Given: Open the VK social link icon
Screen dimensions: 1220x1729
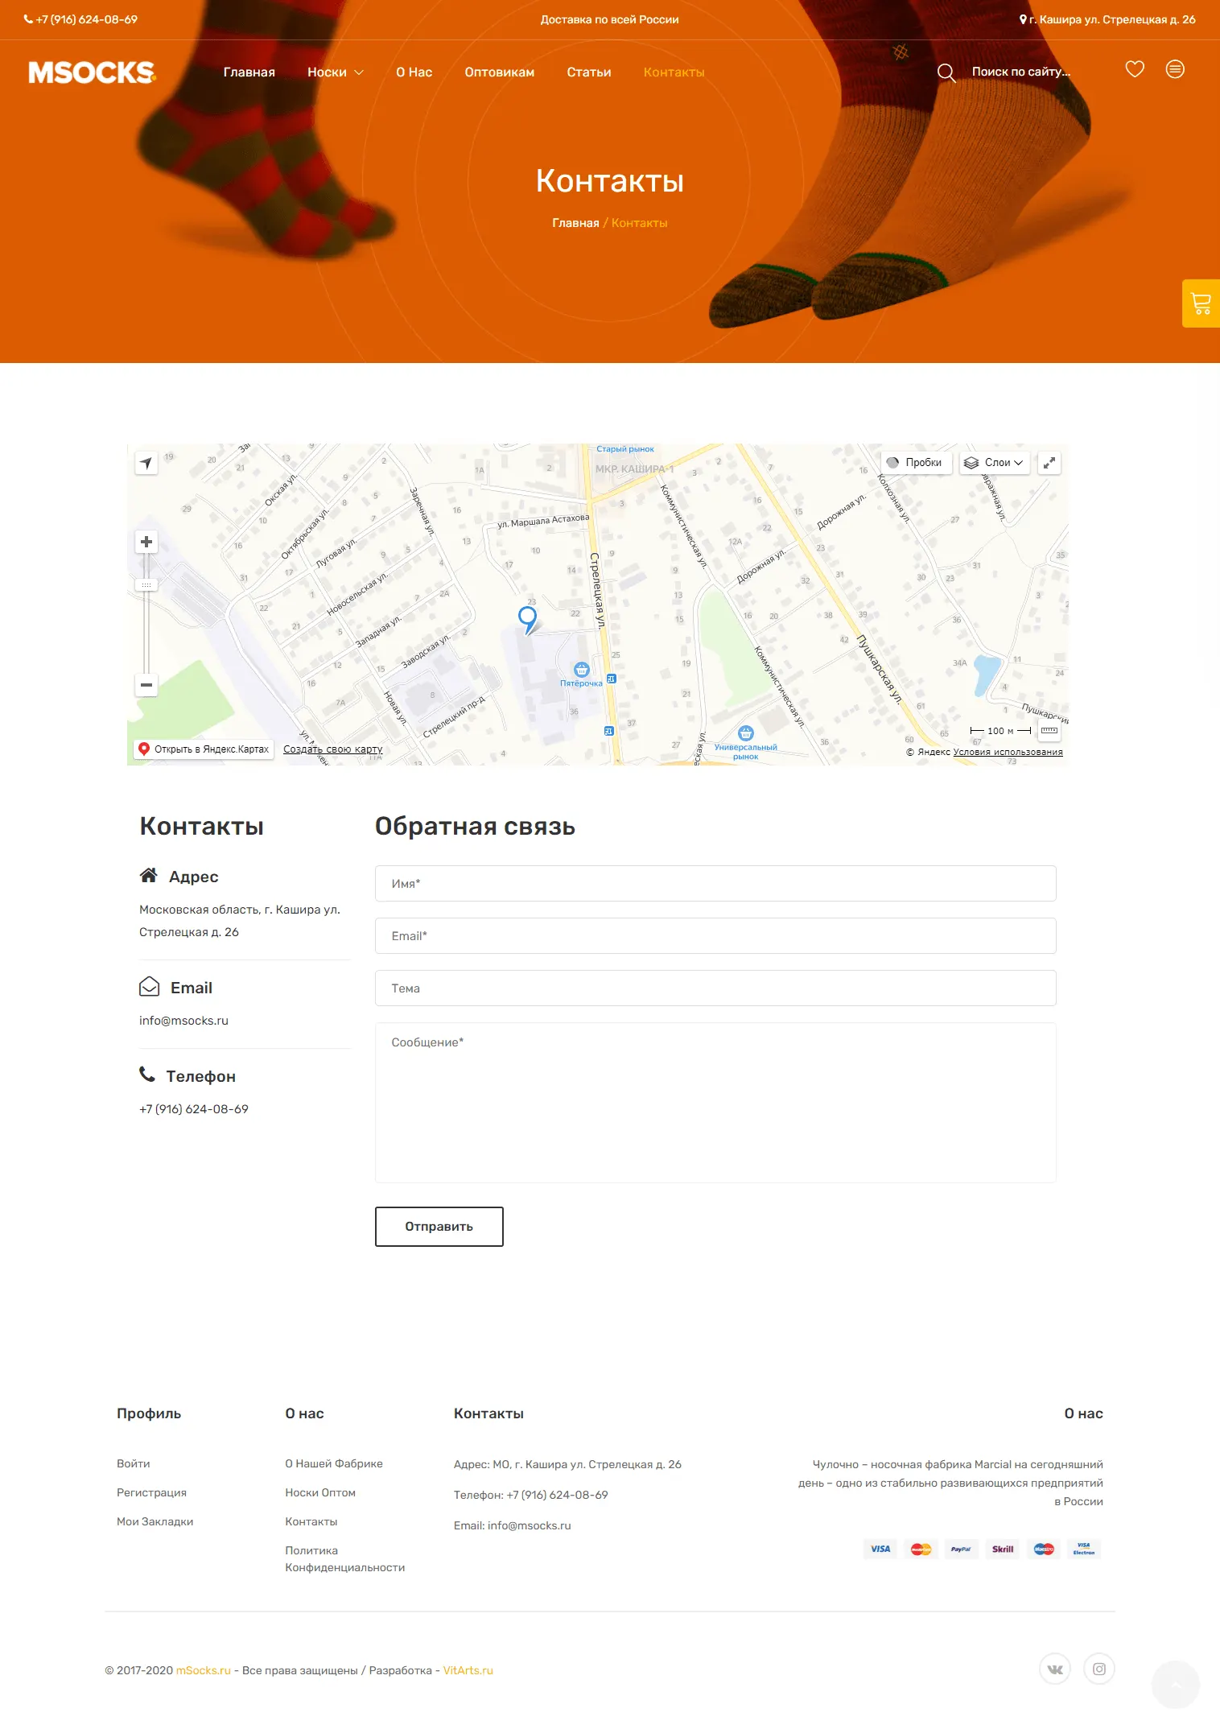Looking at the screenshot, I should 1055,1669.
